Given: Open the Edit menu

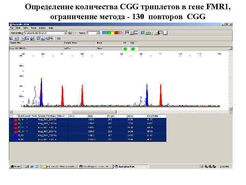Looking at the screenshot, I should [x=18, y=28].
